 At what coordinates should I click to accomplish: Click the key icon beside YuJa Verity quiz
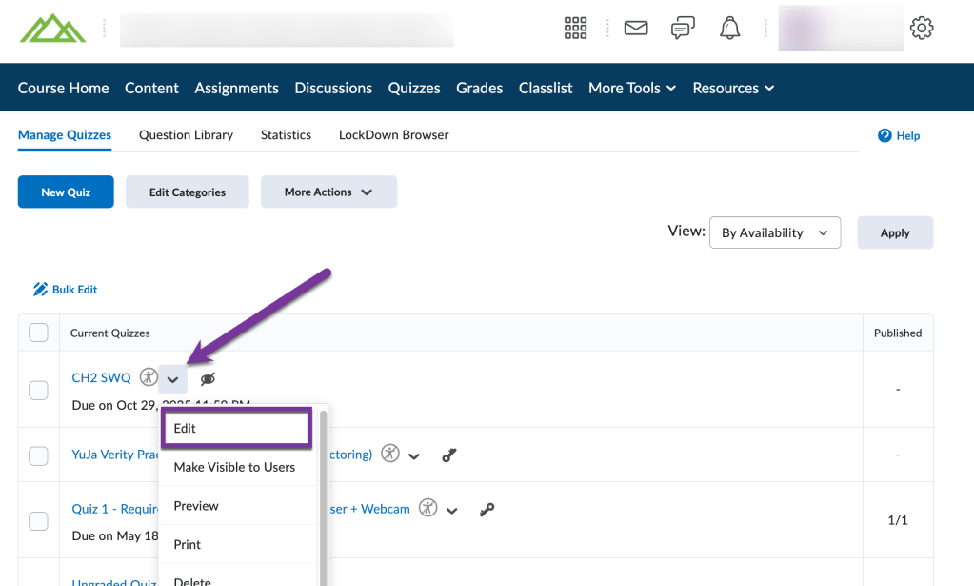click(x=449, y=455)
